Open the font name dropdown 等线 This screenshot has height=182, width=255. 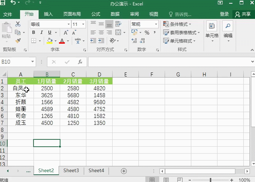tap(68, 24)
